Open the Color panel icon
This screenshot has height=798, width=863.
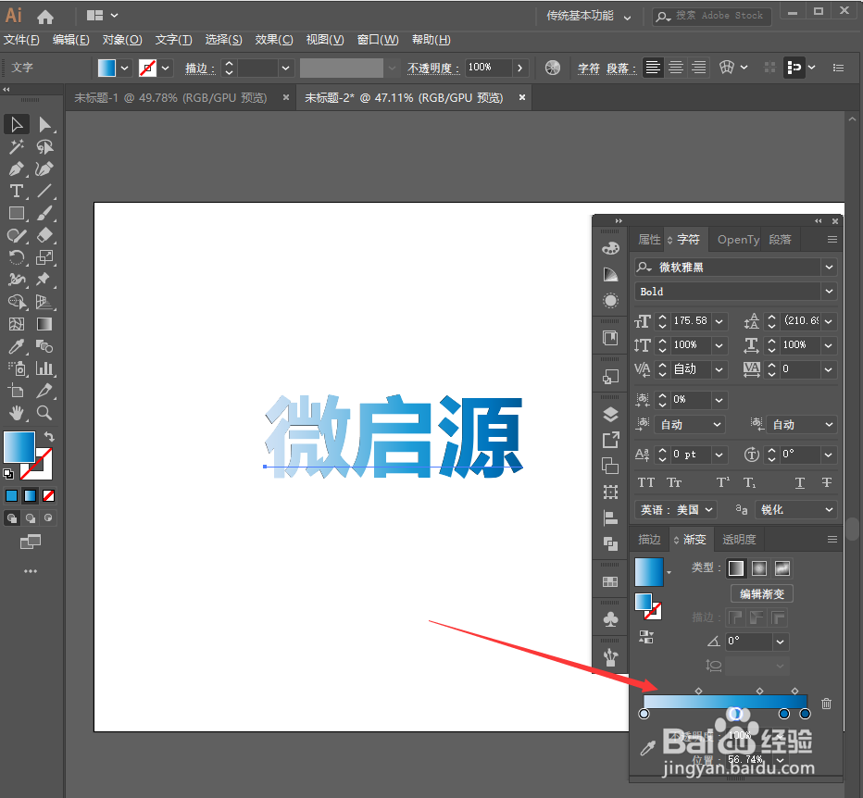609,247
